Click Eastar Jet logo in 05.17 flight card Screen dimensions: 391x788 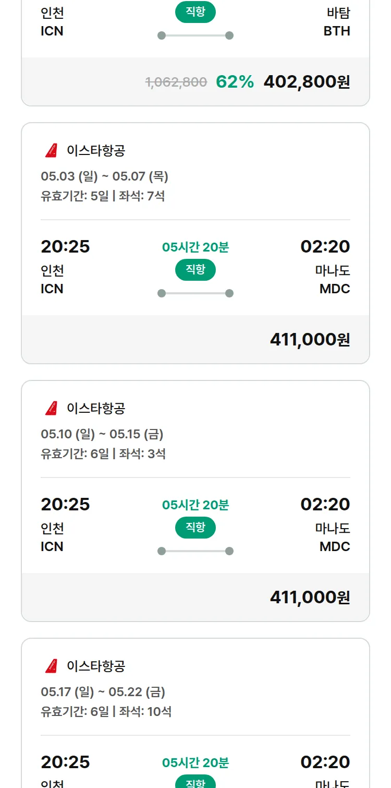[x=51, y=666]
